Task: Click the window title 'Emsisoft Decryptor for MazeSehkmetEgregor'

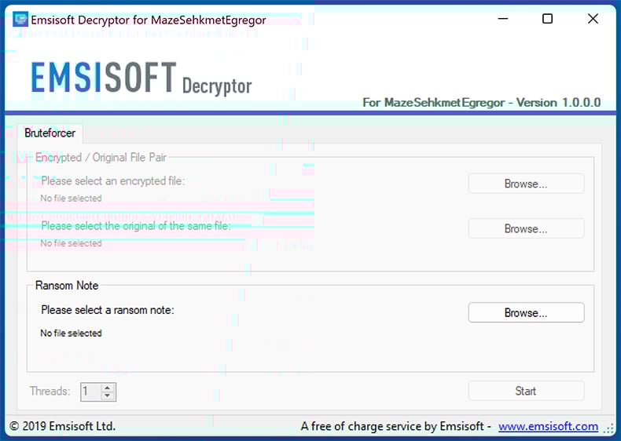Action: coord(149,20)
